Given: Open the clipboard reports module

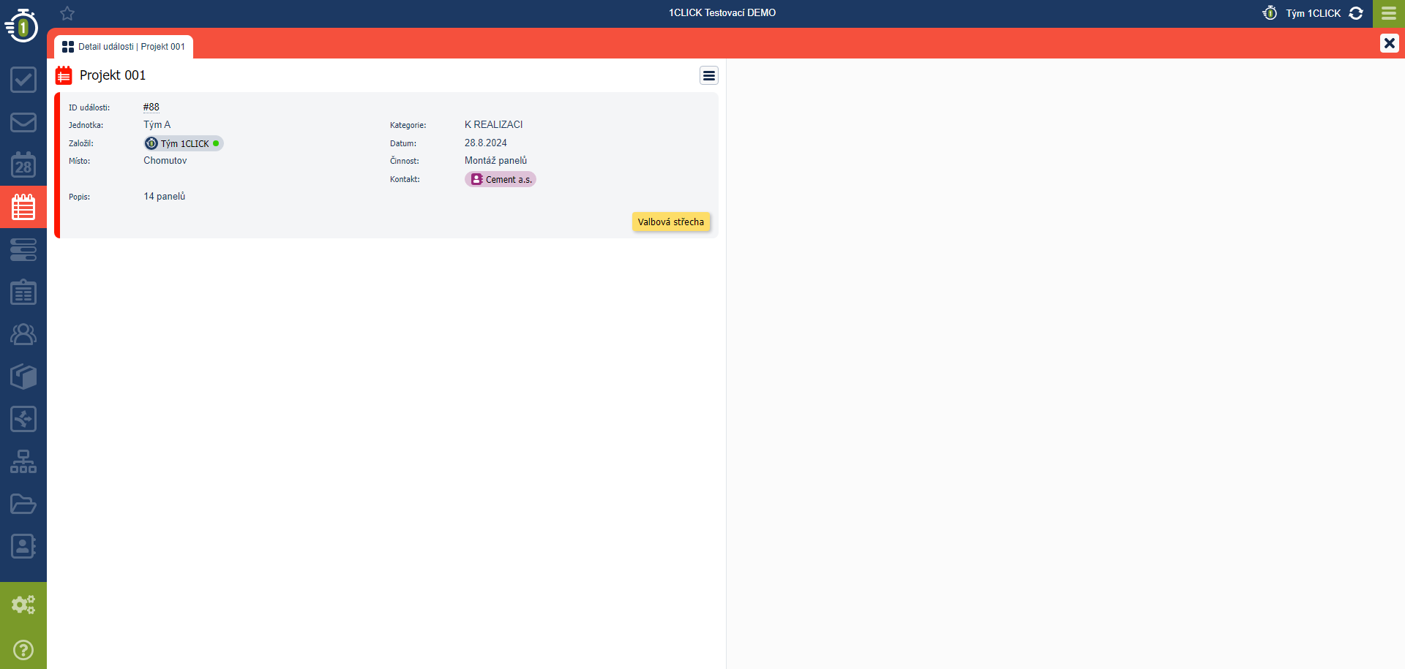Looking at the screenshot, I should [x=23, y=292].
